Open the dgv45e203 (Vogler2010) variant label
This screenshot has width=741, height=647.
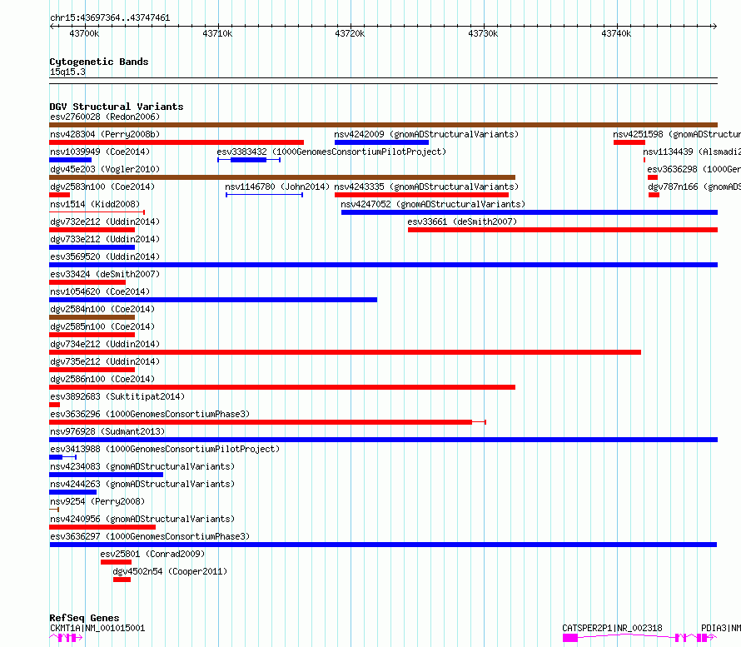click(105, 169)
